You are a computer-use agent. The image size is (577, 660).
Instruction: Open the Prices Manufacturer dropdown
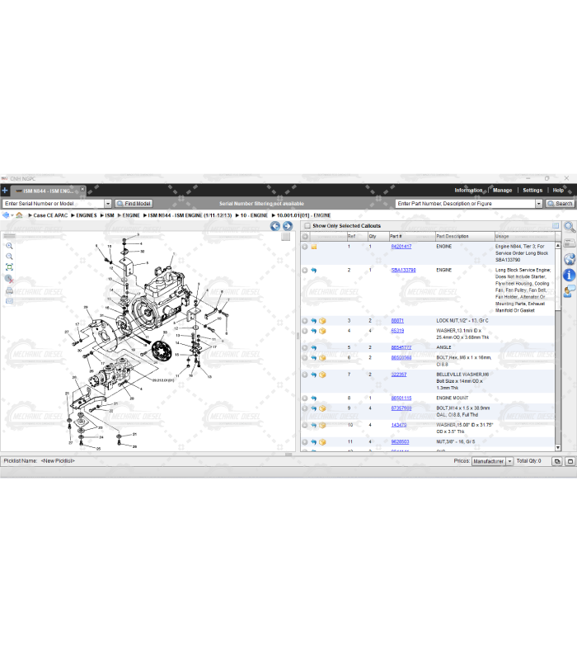(509, 461)
